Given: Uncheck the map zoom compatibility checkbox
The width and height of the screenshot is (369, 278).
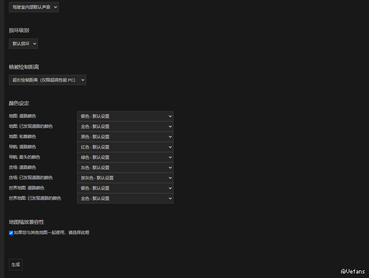Looking at the screenshot, I should [11, 233].
